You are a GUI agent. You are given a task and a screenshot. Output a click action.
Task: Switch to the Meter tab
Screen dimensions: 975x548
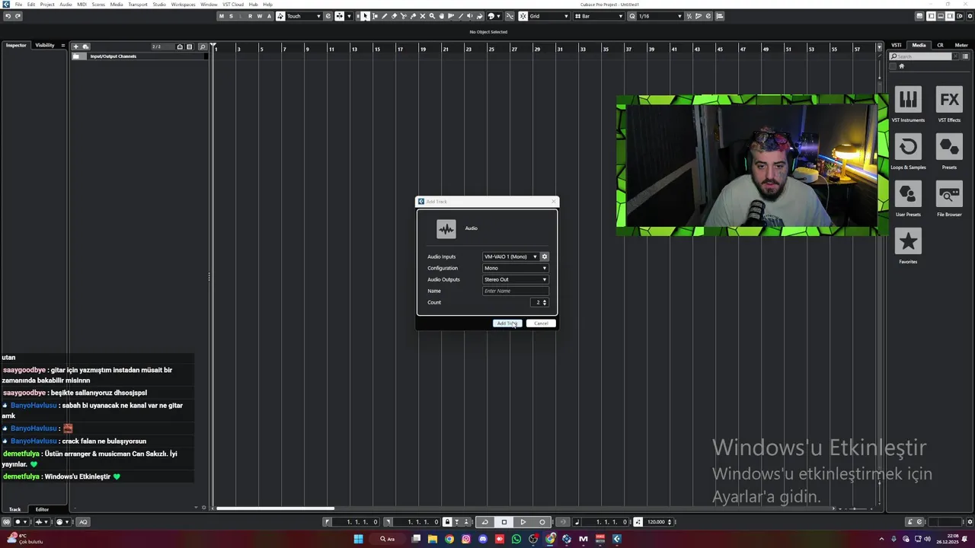coord(961,46)
